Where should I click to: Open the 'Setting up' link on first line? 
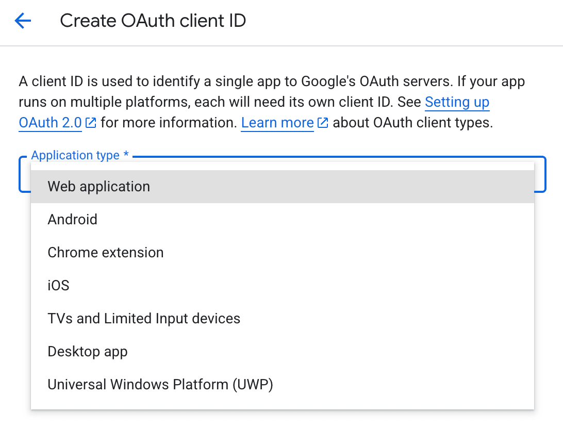point(457,102)
